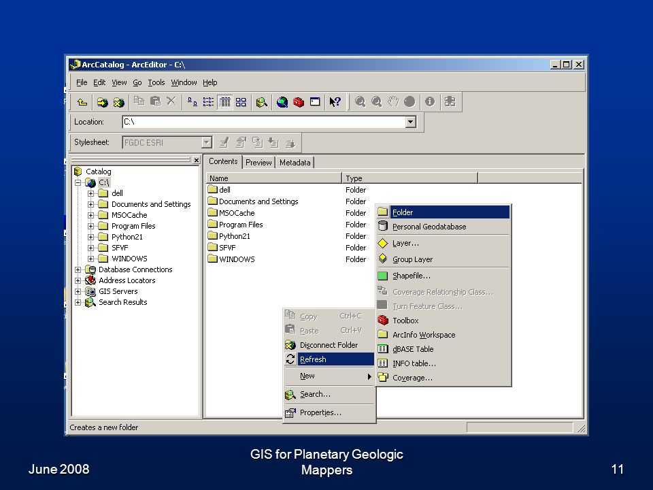Expand the GIS Servers node

pyautogui.click(x=78, y=291)
